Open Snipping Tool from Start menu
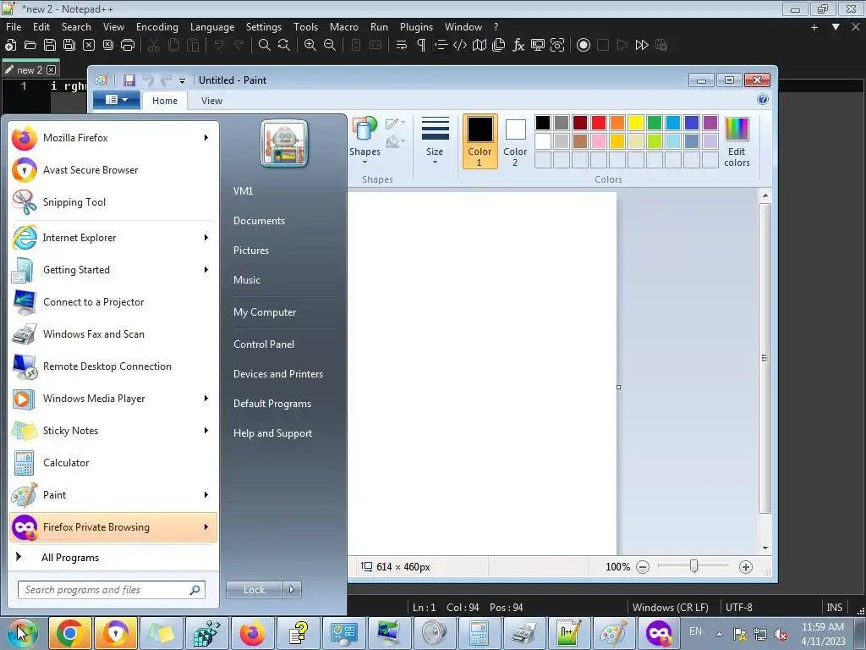The height and width of the screenshot is (650, 866). [112, 201]
